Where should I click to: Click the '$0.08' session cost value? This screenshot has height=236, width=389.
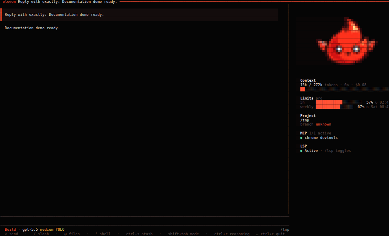361,85
